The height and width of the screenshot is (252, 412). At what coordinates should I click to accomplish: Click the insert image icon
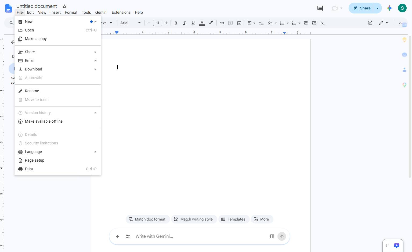click(239, 23)
